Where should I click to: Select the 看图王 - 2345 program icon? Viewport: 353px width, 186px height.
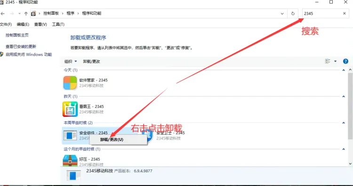pyautogui.click(x=70, y=109)
